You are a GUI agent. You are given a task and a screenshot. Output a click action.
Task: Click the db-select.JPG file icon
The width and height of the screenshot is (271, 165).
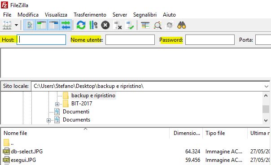coord(6,152)
